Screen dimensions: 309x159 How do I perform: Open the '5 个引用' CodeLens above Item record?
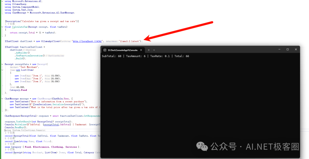coord(10,138)
